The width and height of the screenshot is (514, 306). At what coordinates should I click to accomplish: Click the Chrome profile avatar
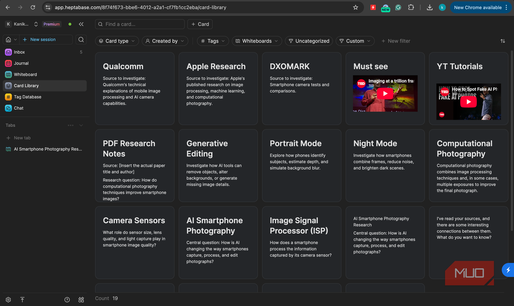[x=442, y=7]
